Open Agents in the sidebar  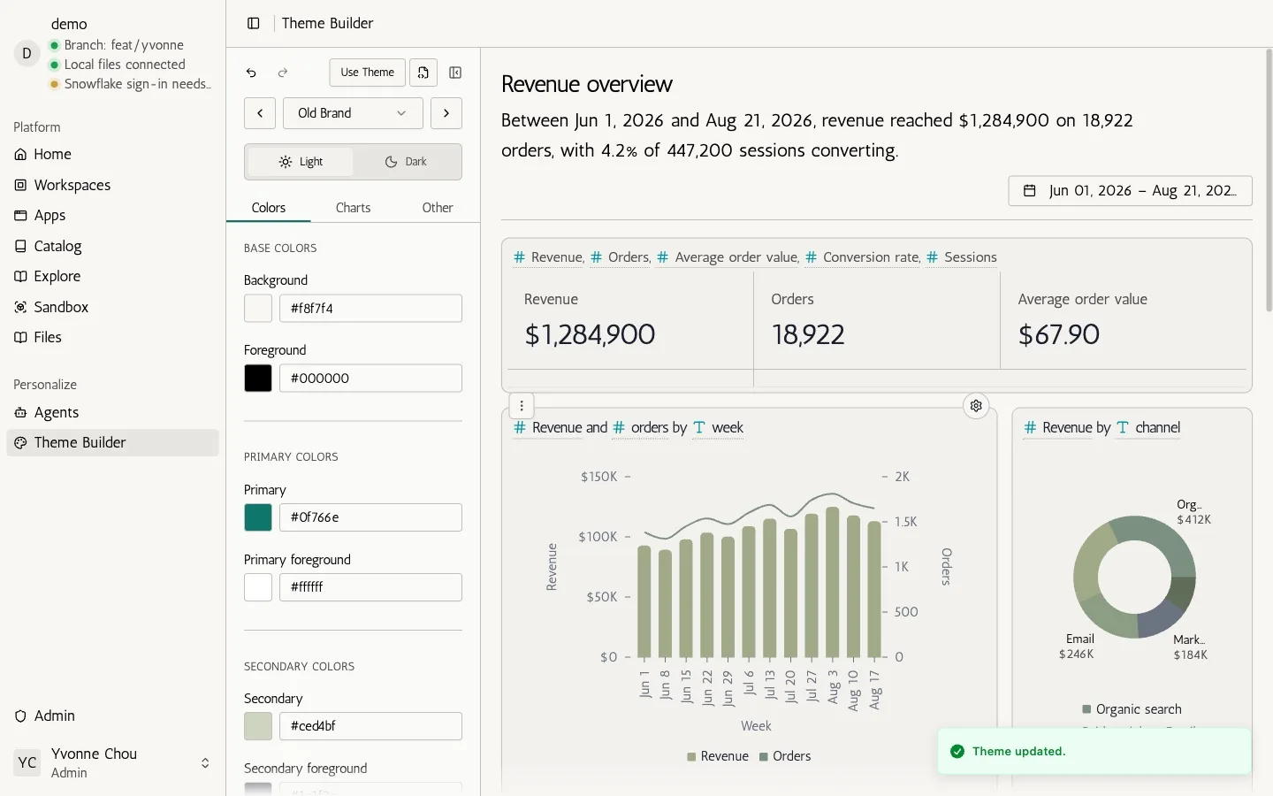(112, 412)
